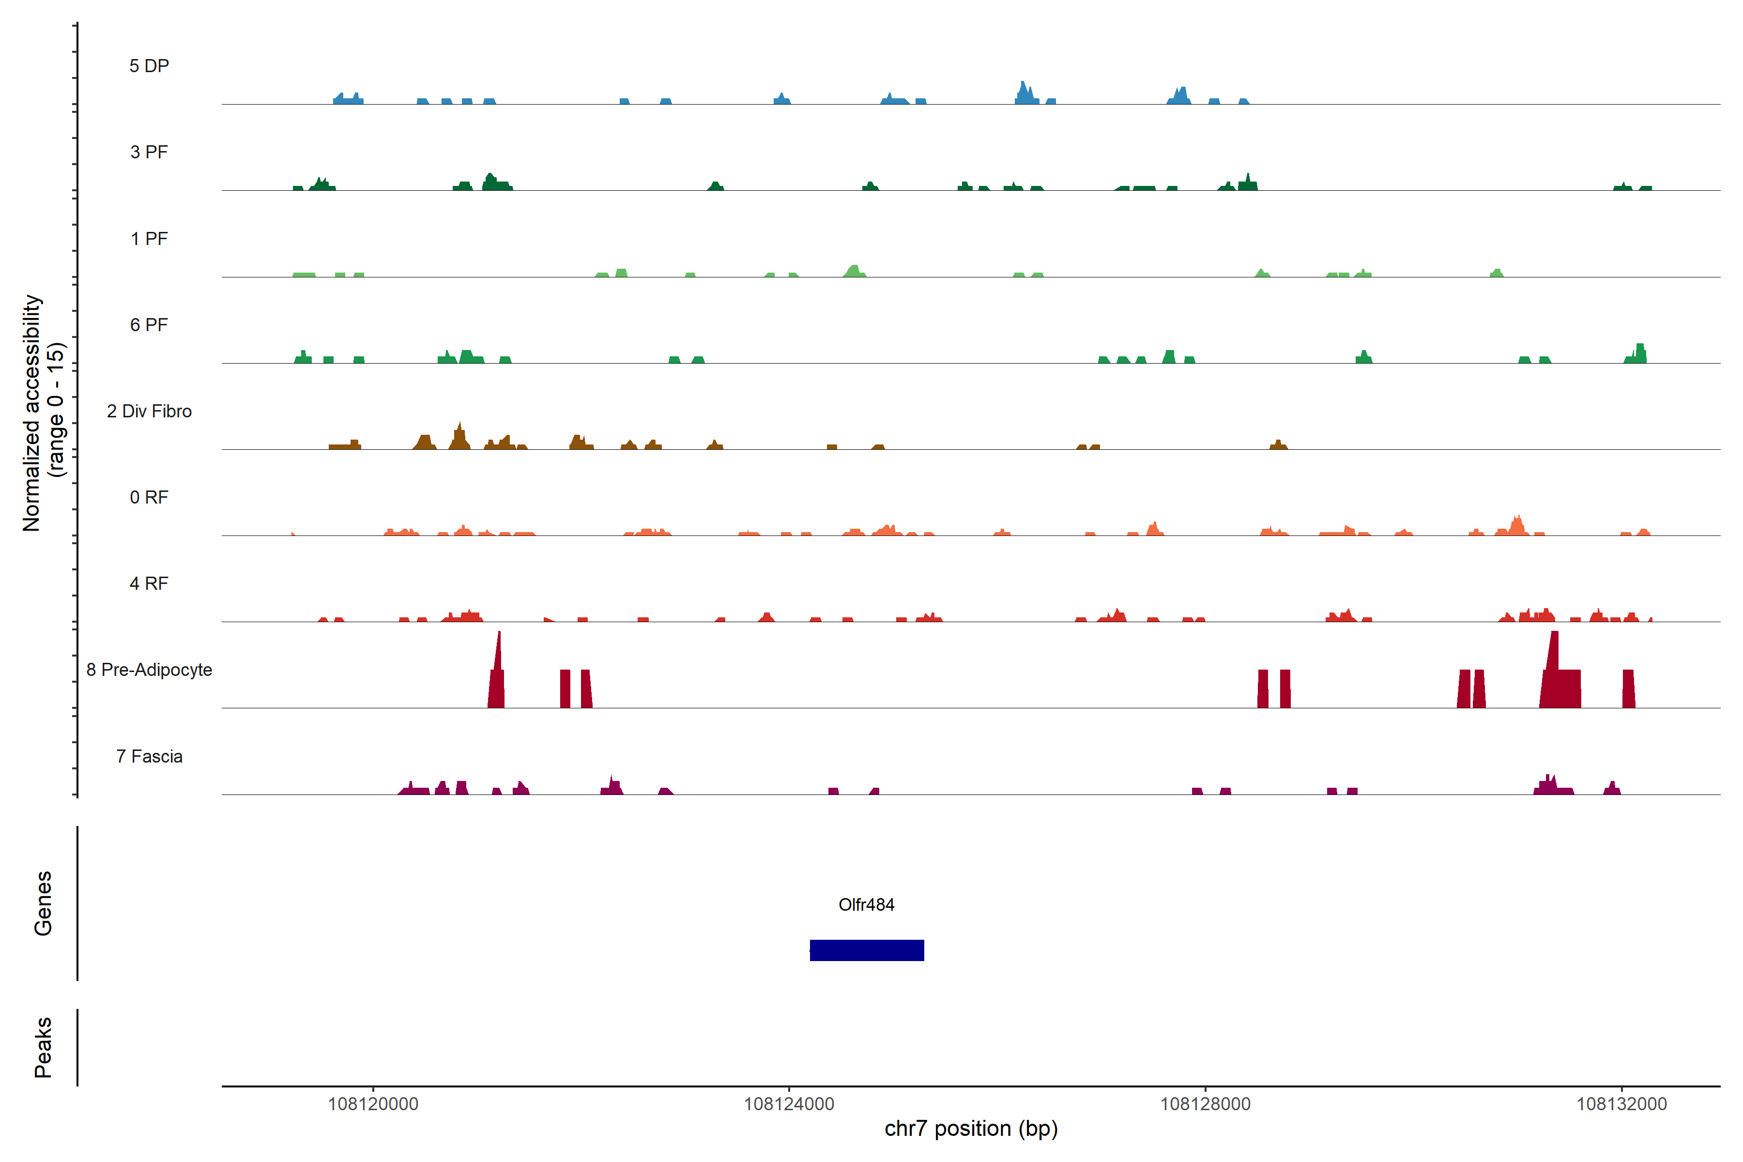Screen dimensions: 1743x1162
Task: Click tallest Pre-Adipocyte peak near 108131000
Action: (x=1554, y=652)
